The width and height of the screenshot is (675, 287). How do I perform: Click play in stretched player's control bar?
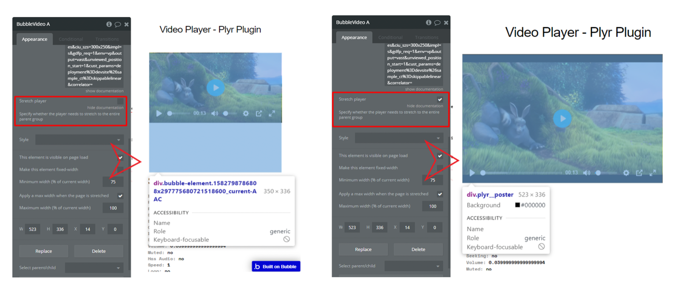[x=472, y=173]
